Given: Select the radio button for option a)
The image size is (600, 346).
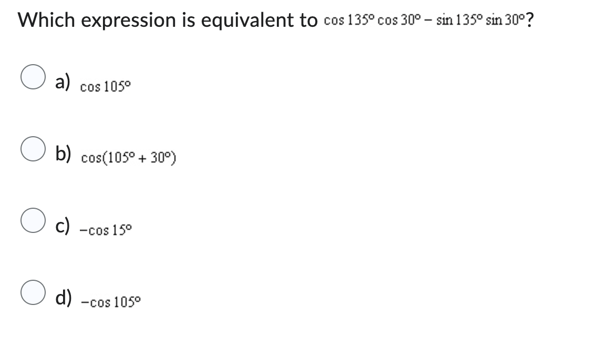Looking at the screenshot, I should 33,77.
